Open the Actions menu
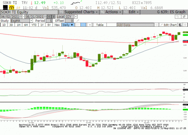Viewport: 188px width, 135px height. (x=111, y=12)
